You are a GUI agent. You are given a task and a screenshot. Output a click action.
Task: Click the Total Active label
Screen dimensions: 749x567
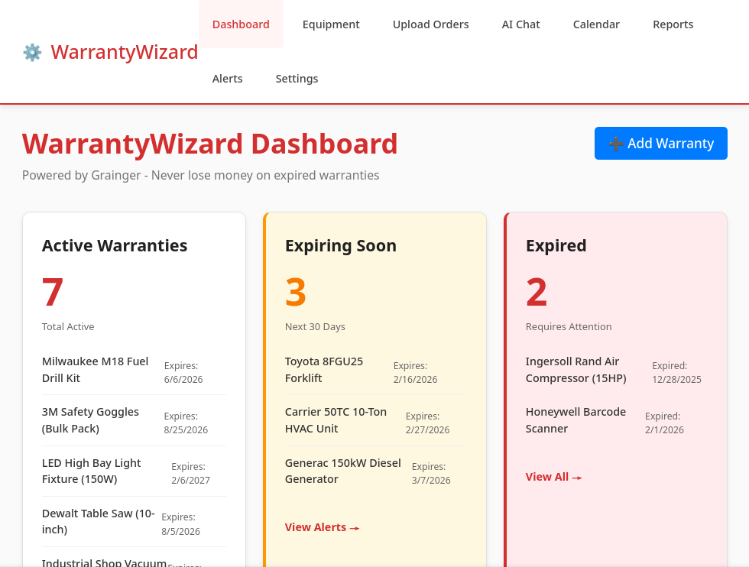(x=68, y=327)
